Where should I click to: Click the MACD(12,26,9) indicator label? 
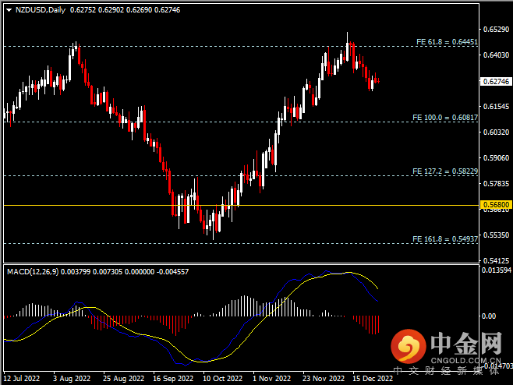31,271
